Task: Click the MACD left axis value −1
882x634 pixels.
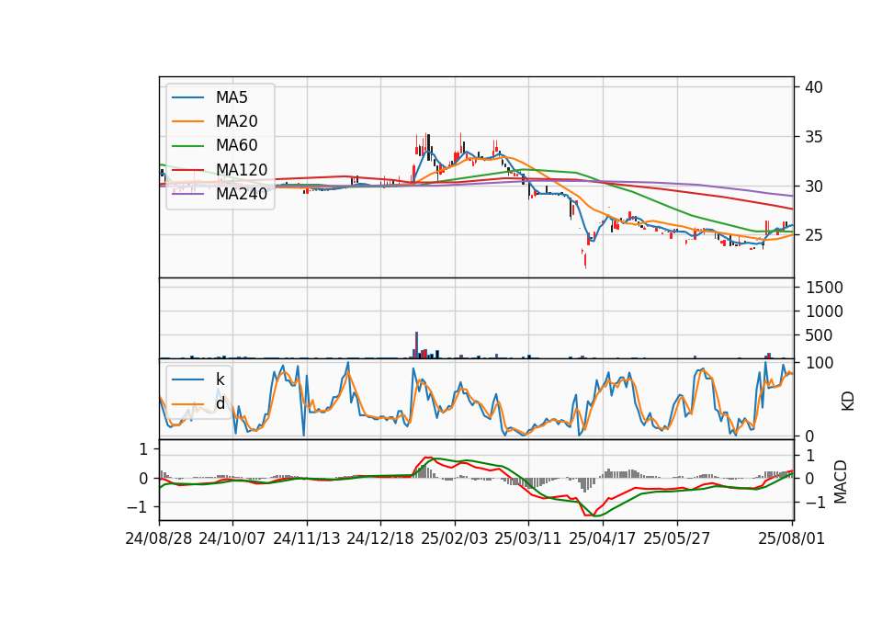Action: point(138,507)
